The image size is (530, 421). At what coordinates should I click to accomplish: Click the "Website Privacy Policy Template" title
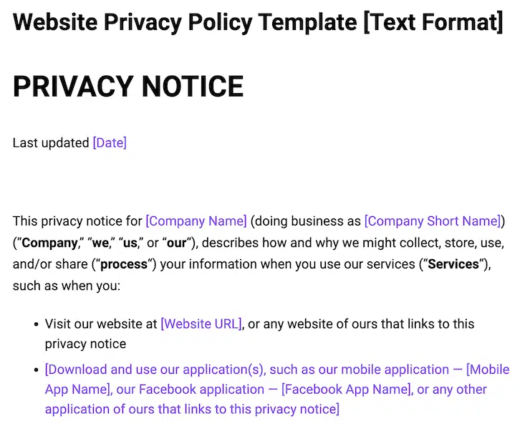click(186, 22)
